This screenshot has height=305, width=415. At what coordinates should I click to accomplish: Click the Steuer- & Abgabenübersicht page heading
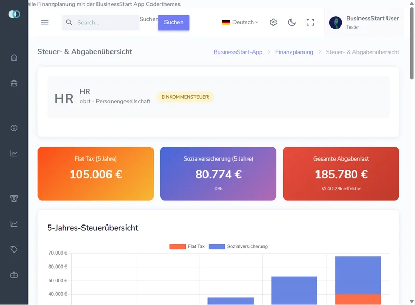[85, 51]
